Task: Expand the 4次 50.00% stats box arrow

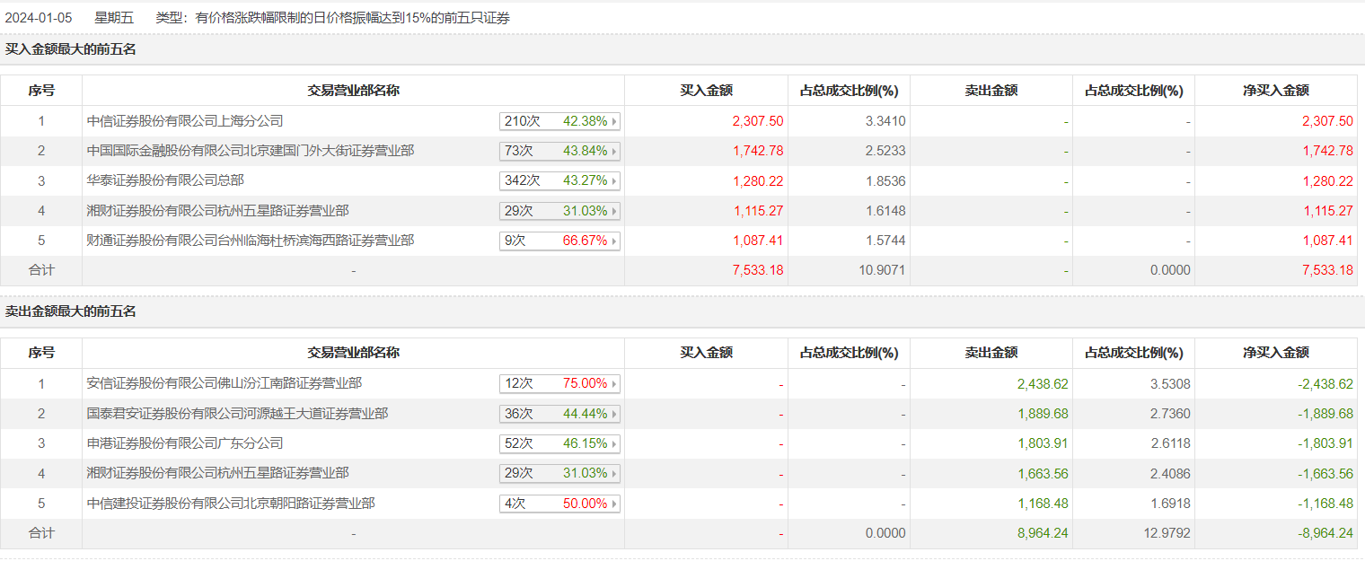Action: tap(614, 504)
